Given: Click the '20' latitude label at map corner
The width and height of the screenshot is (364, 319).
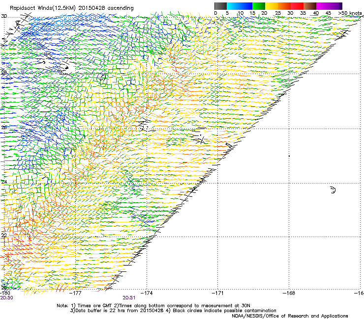Looking at the screenshot, I should pos(4,288).
